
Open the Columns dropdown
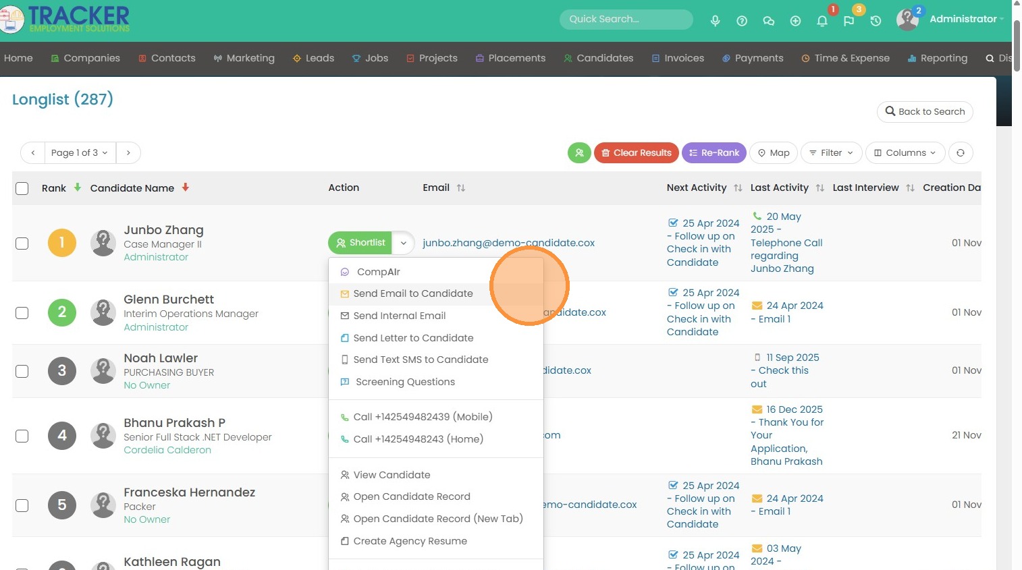click(905, 153)
